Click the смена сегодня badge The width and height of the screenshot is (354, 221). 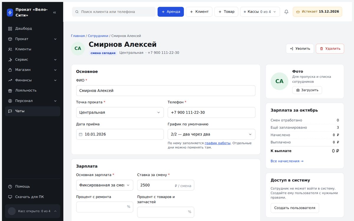(103, 53)
